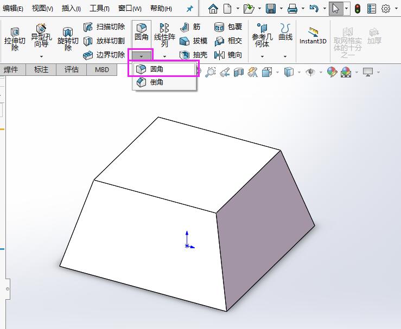Create a new document with New icon

click(x=227, y=9)
